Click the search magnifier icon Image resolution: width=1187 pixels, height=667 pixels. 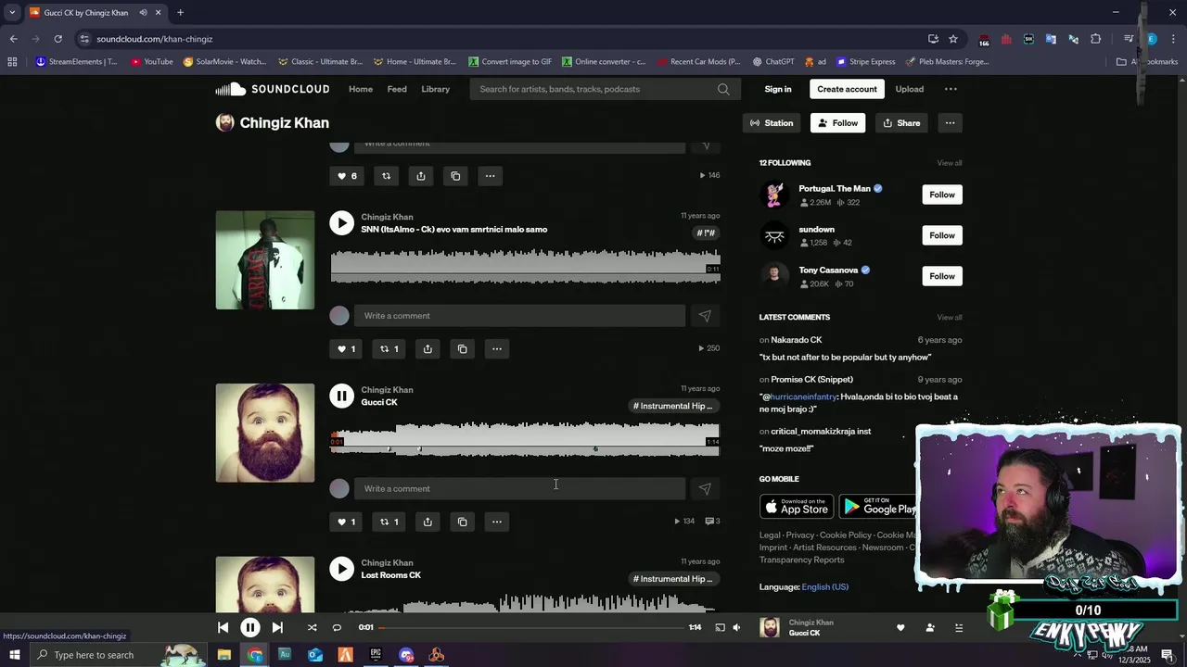[723, 89]
